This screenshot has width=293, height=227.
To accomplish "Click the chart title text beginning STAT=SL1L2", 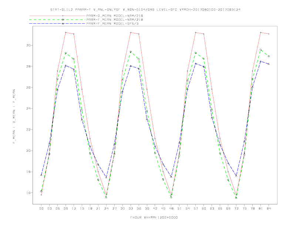I will 145,10.
